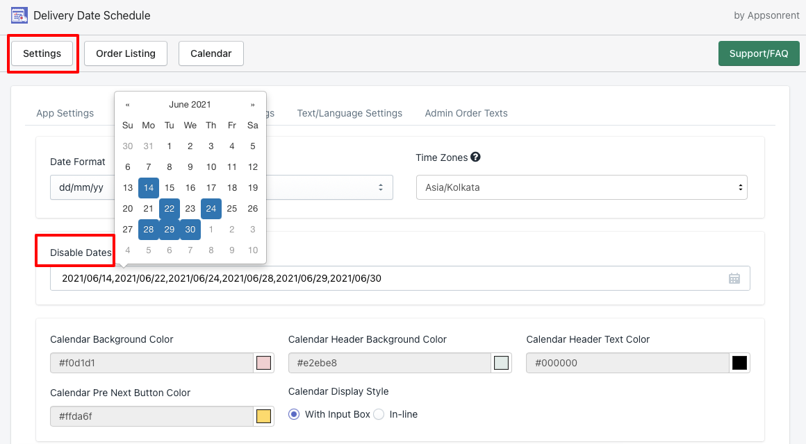Viewport: 806px width, 444px height.
Task: Open the Settings tab
Action: click(x=42, y=53)
